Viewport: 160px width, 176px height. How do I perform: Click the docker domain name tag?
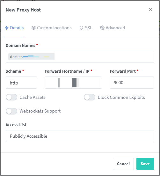32,57
